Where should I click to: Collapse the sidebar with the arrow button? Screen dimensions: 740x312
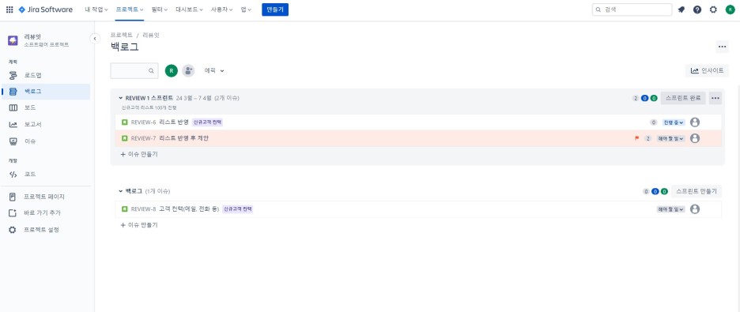[95, 39]
